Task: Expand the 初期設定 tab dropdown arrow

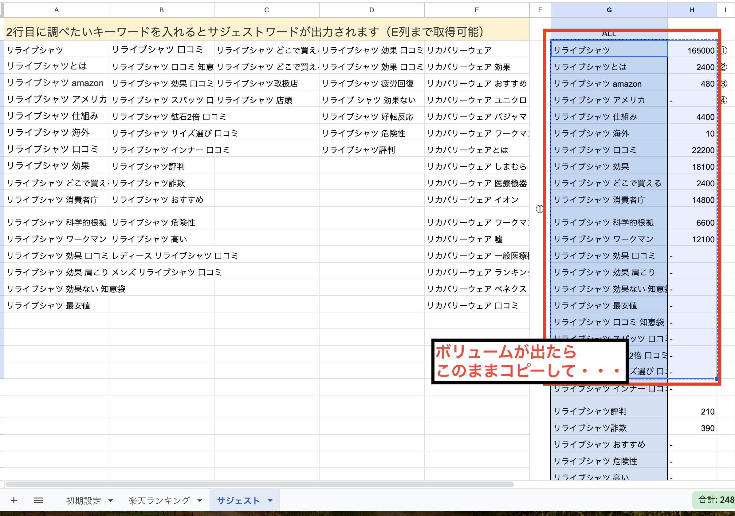Action: click(111, 501)
